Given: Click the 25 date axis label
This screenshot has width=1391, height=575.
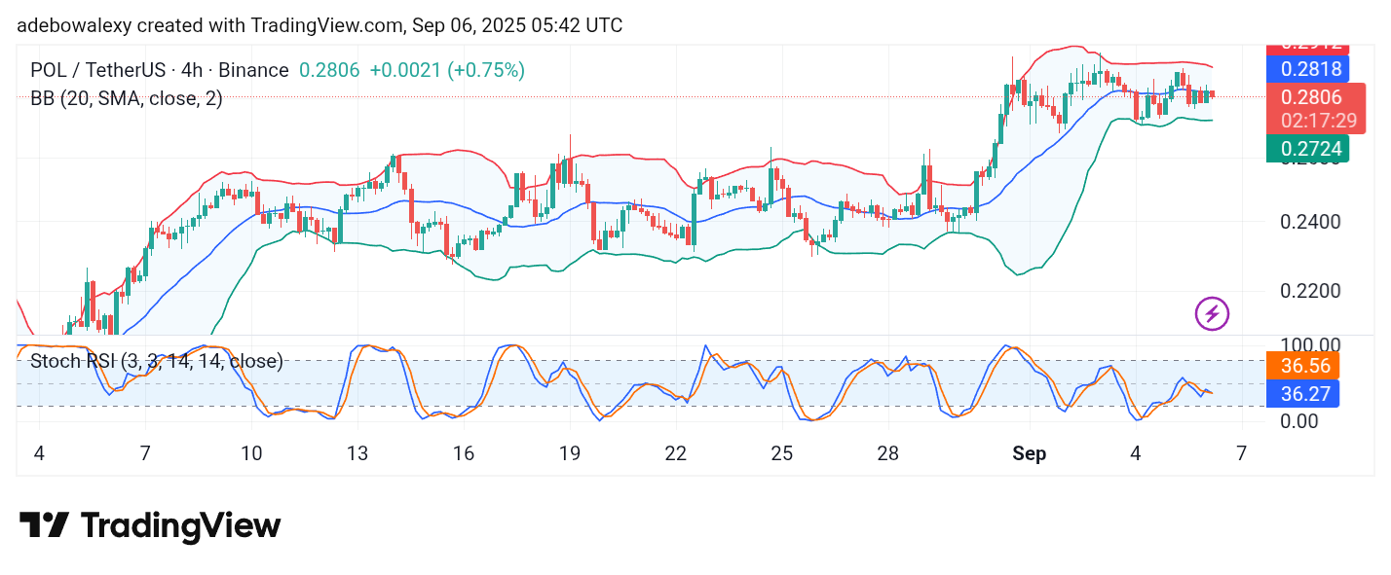Looking at the screenshot, I should point(781,453).
